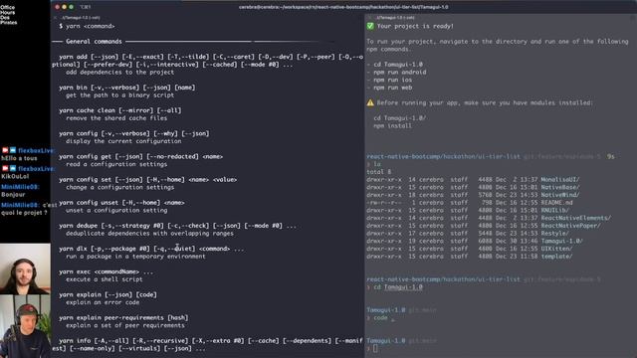Click the RNUILib/ directory entry
Screen dimensions: 637x358
(555, 210)
